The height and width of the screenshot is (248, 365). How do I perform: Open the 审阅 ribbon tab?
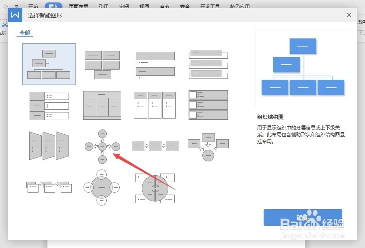(124, 6)
